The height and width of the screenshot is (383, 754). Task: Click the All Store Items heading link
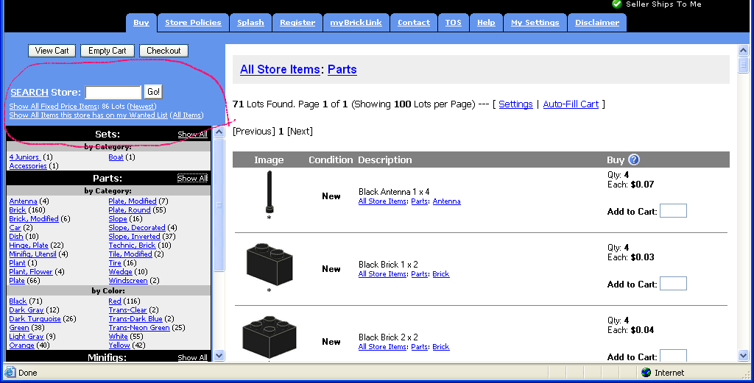[280, 70]
